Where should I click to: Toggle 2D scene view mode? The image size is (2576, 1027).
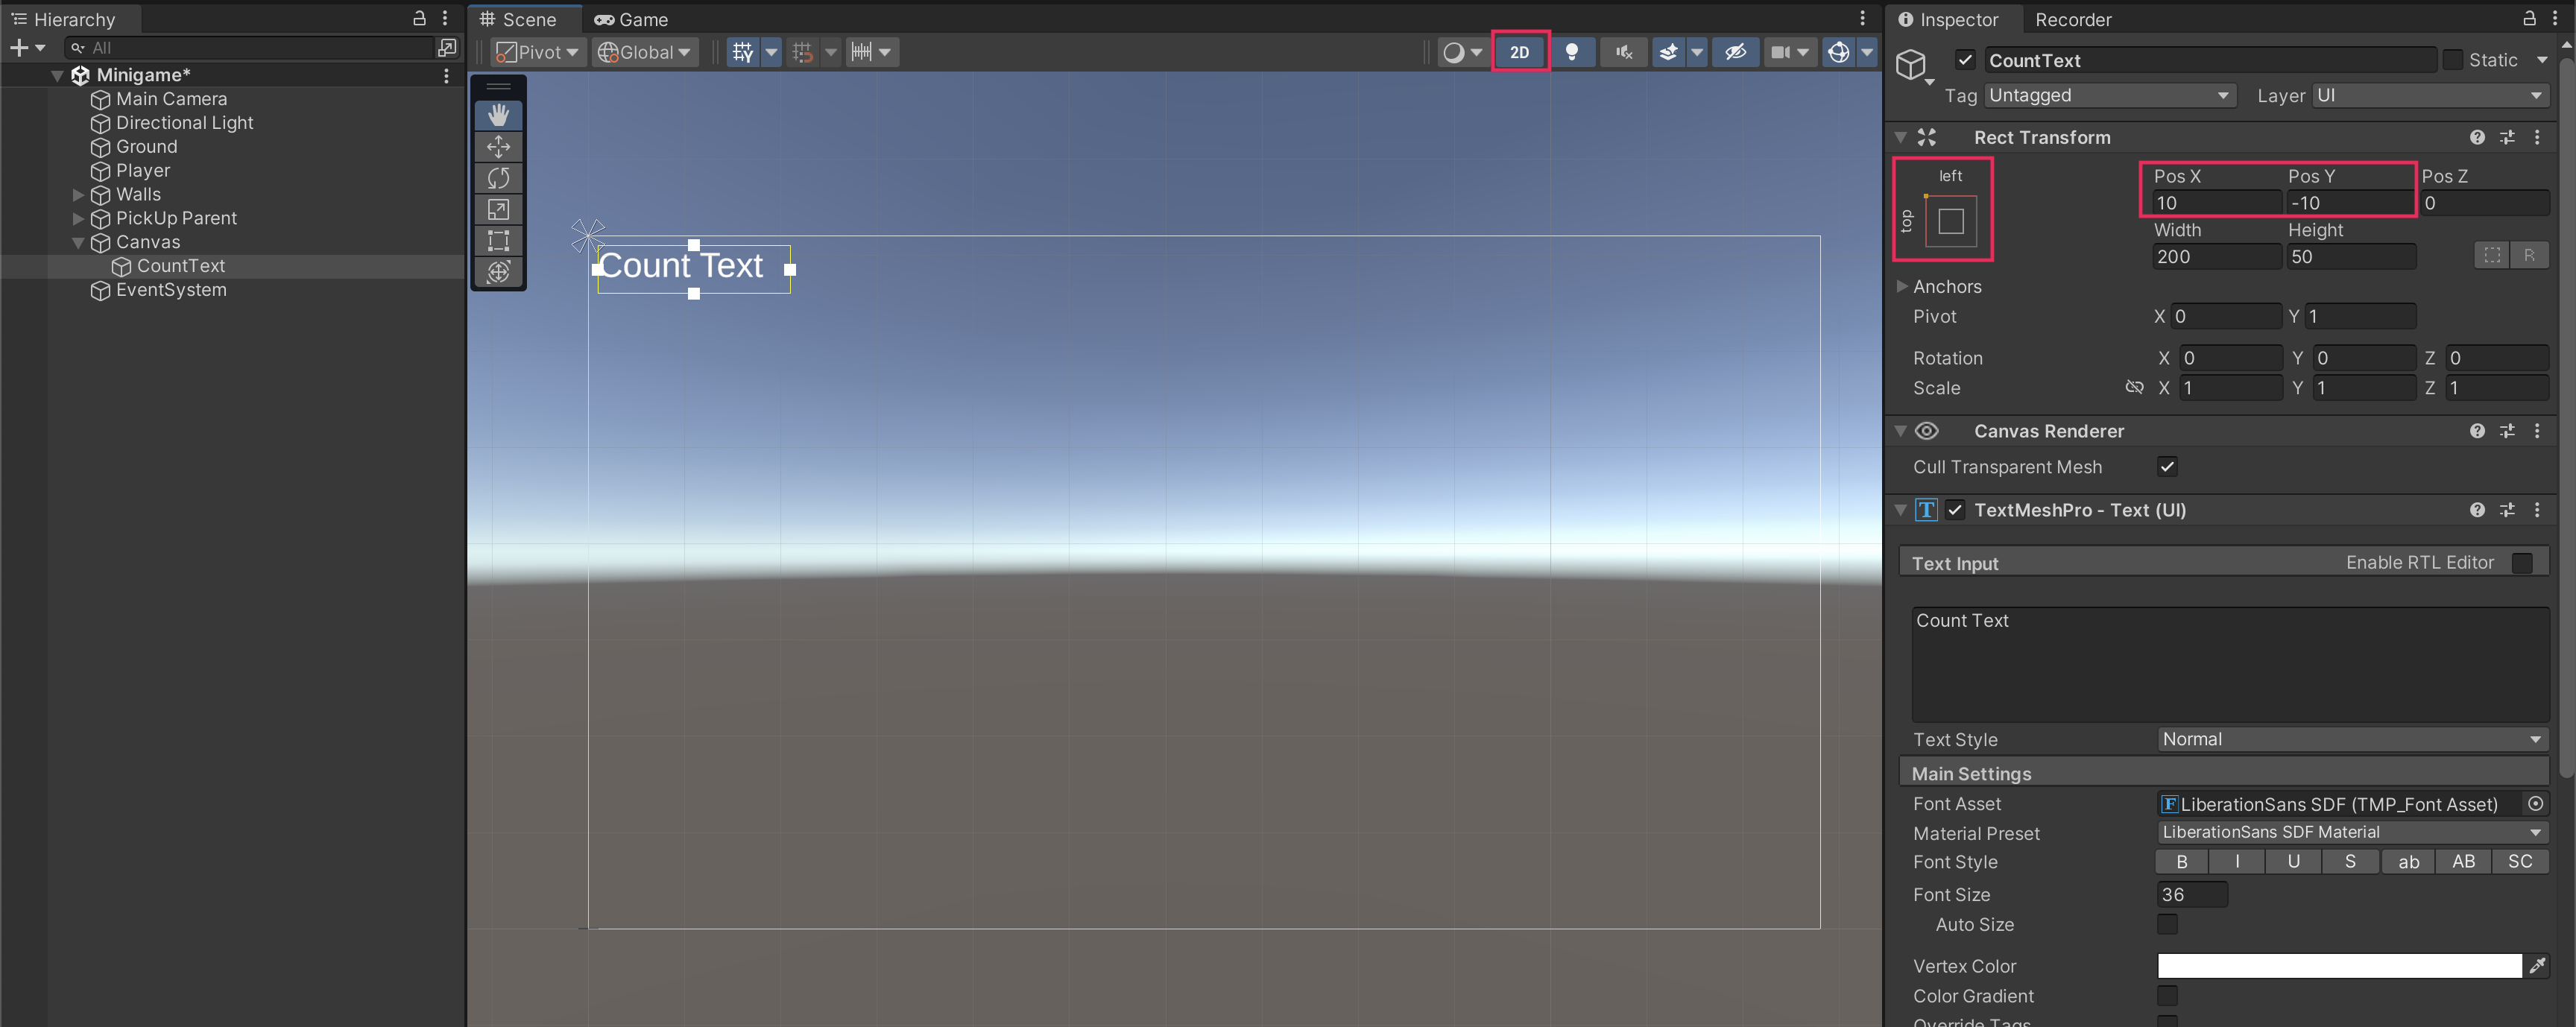[x=1519, y=52]
